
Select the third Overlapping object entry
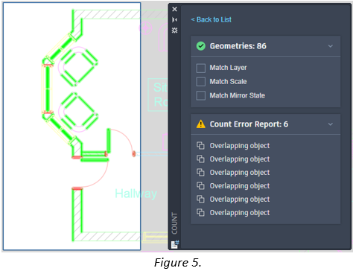tap(233, 173)
